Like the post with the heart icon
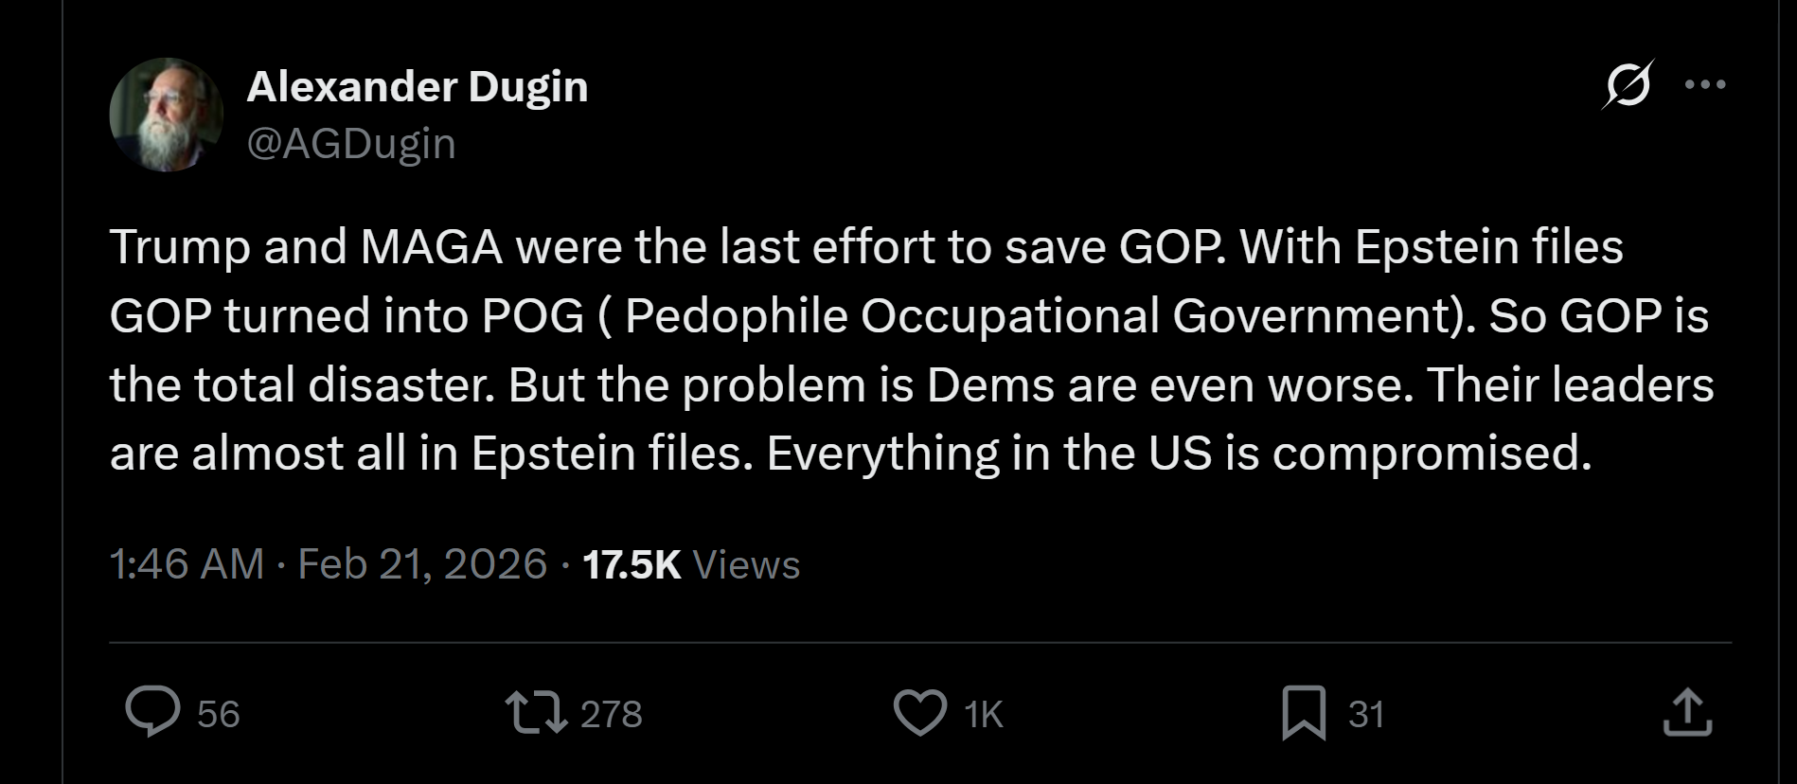This screenshot has height=784, width=1797. 919,713
